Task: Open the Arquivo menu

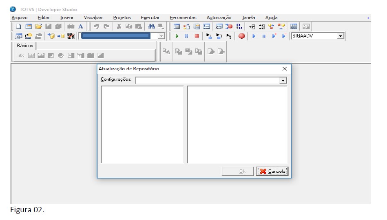Action: tap(20, 18)
